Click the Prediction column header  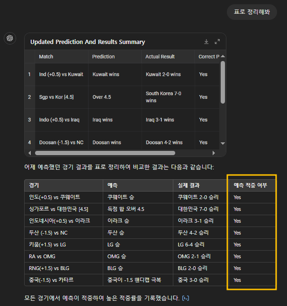115,57
